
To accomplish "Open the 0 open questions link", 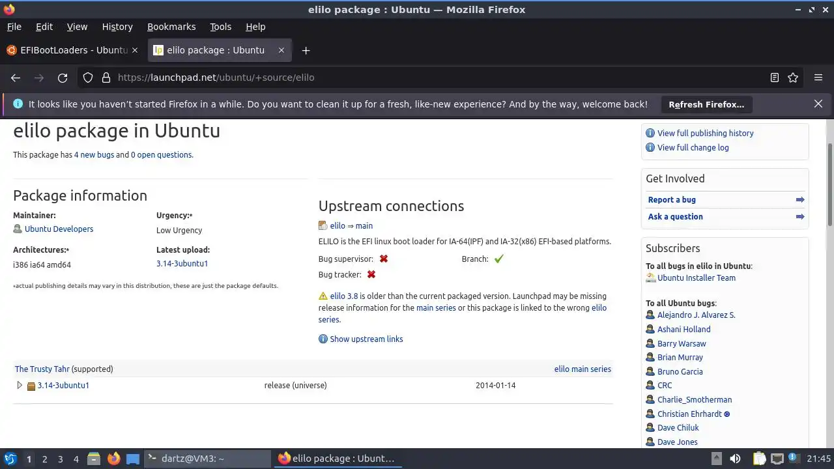I will coord(162,155).
